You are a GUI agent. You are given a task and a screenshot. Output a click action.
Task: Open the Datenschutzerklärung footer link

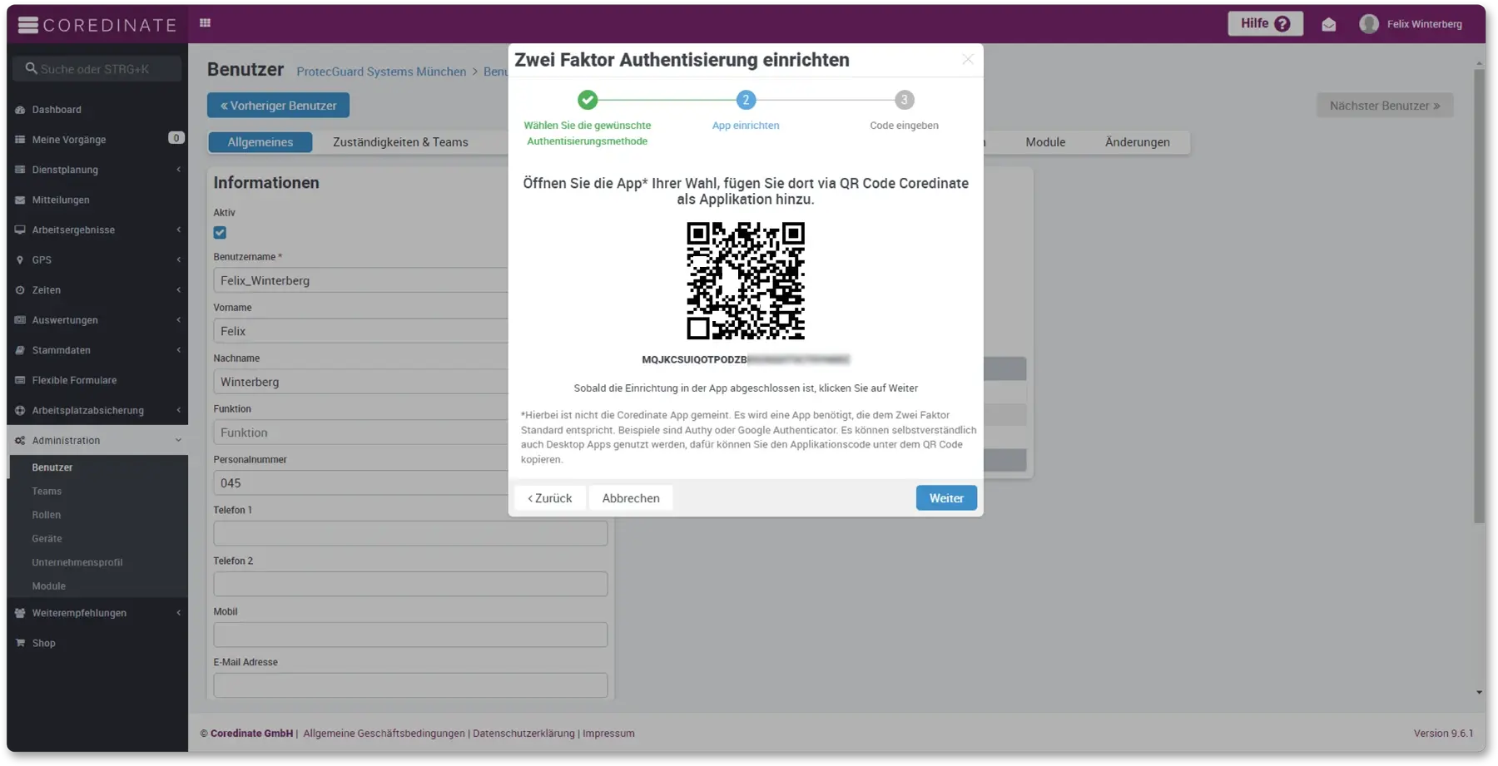pos(523,734)
